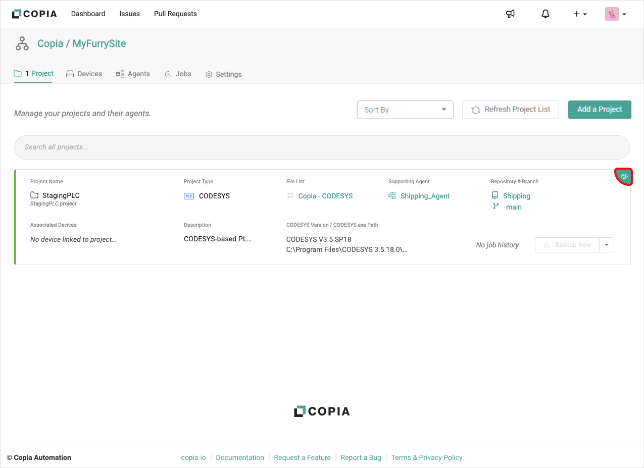644x468 pixels.
Task: Switch to the Devices tab
Action: (84, 74)
